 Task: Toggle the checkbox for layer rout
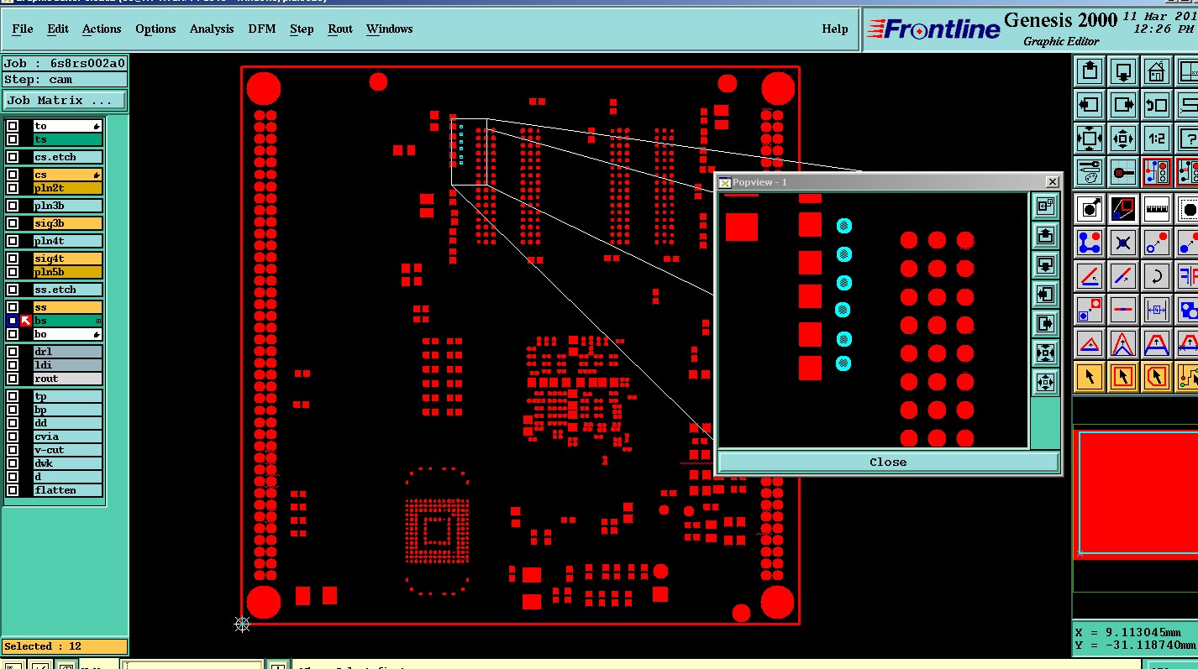point(13,379)
